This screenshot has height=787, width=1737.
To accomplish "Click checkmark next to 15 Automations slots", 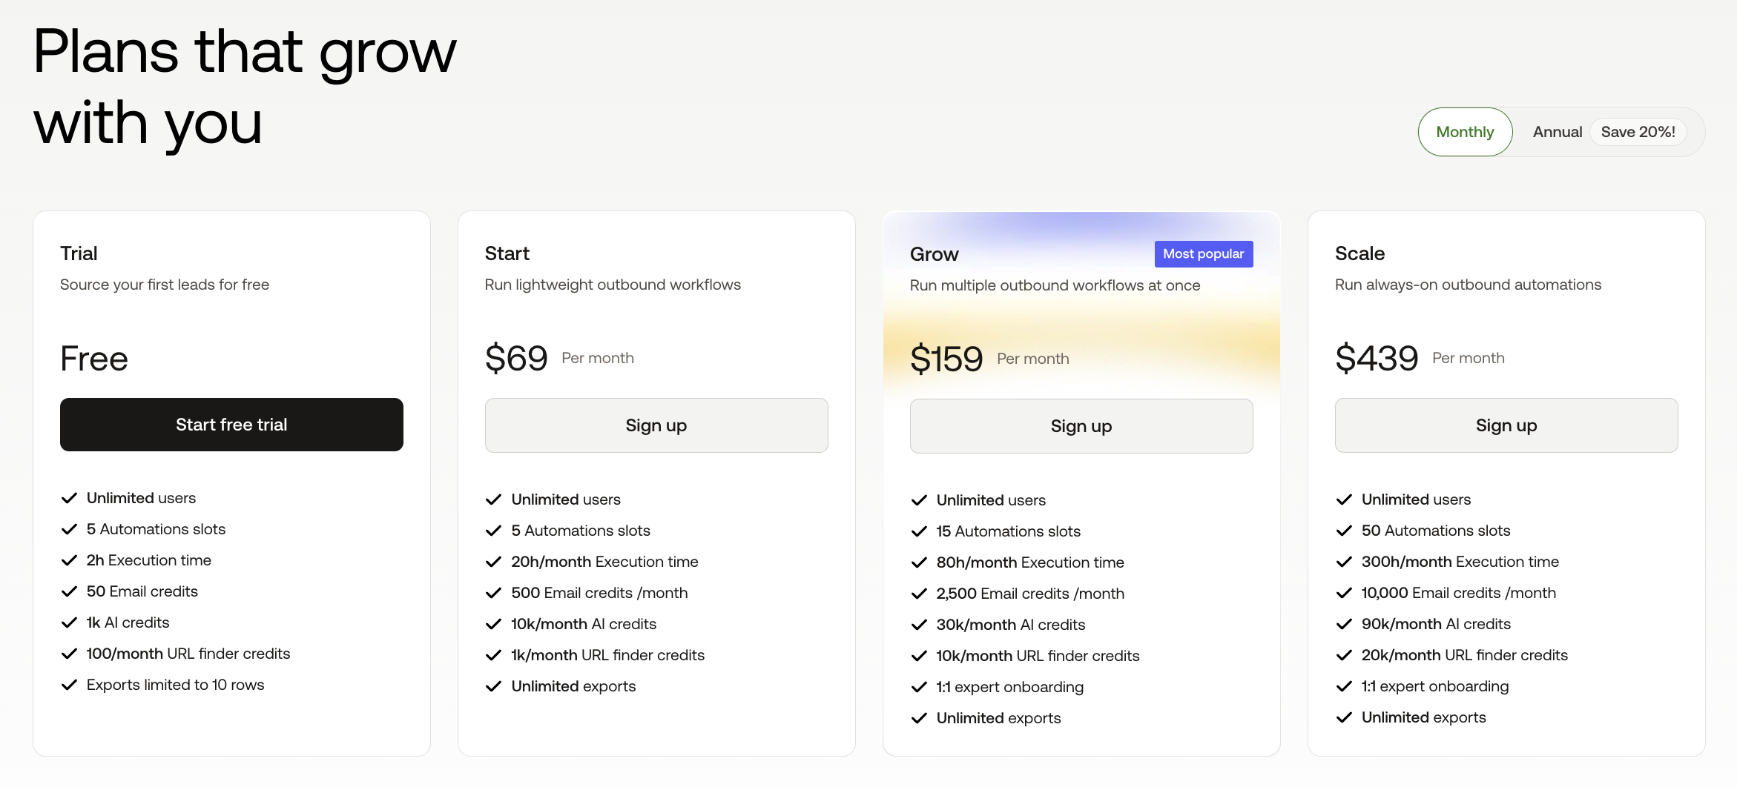I will [919, 531].
